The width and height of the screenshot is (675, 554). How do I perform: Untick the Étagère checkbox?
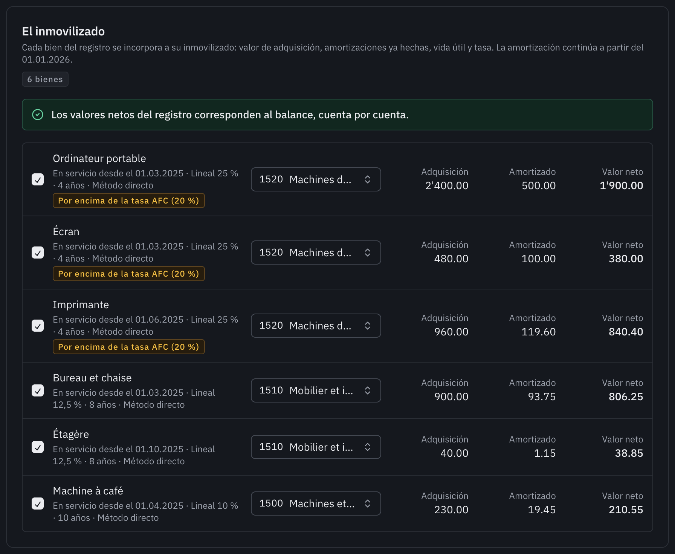(x=38, y=447)
